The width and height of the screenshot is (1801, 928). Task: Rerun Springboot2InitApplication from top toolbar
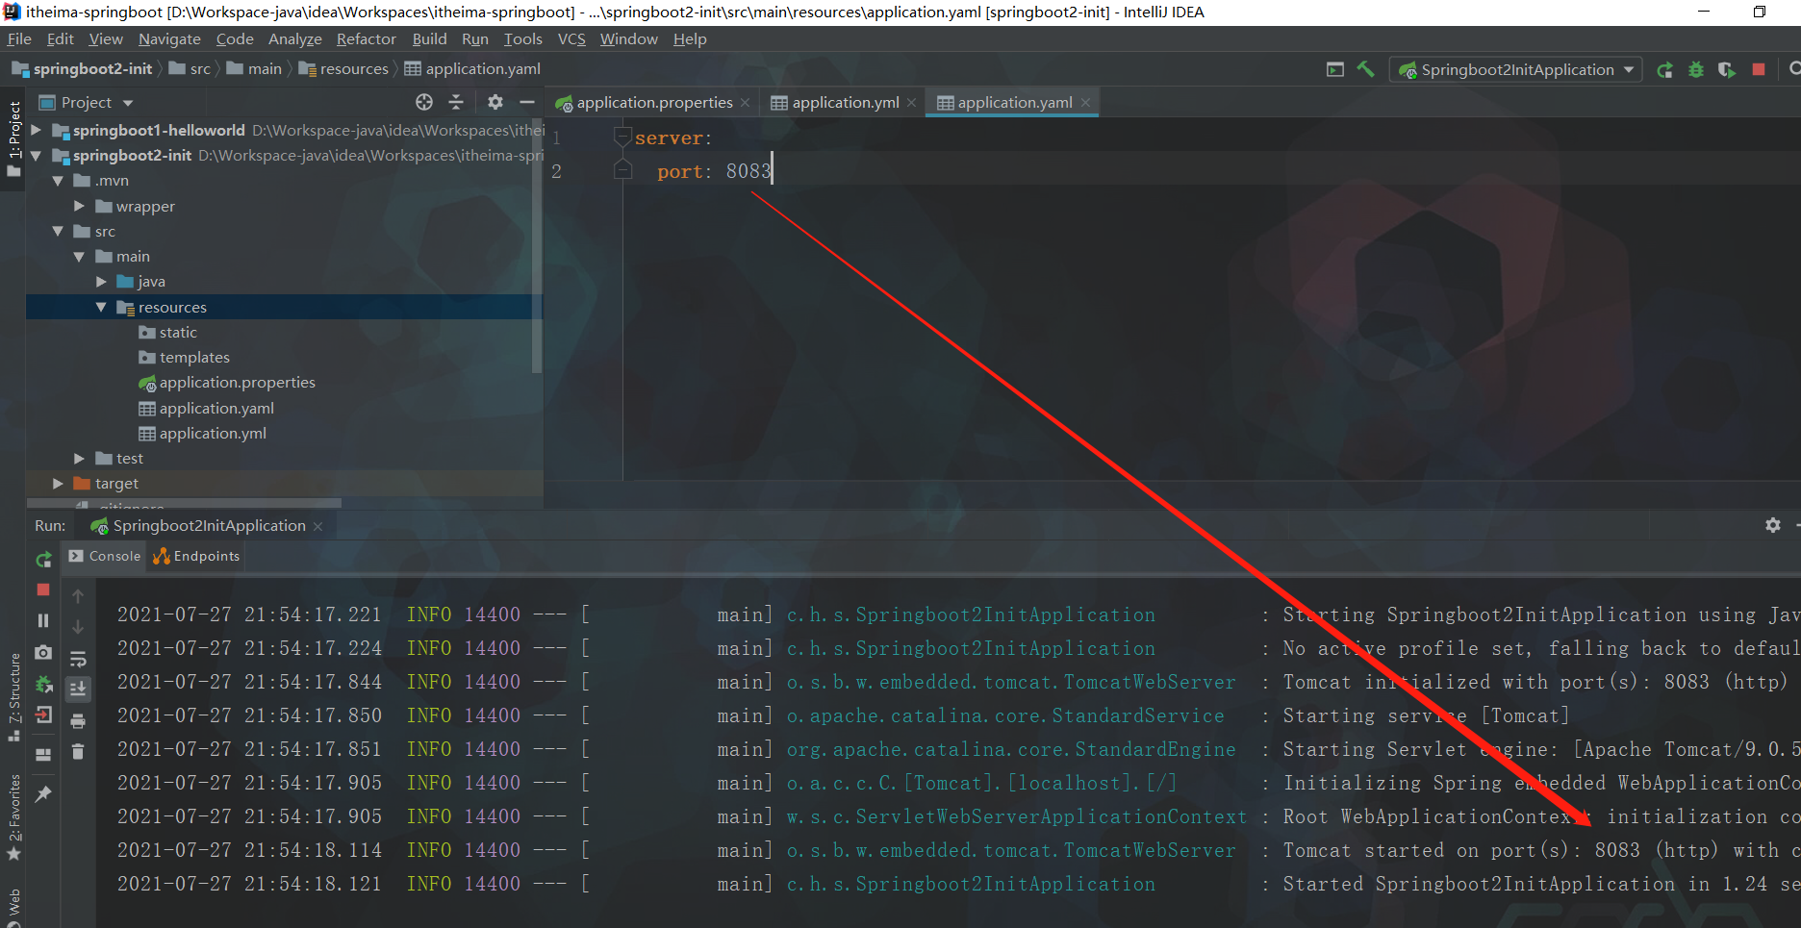pyautogui.click(x=1664, y=69)
